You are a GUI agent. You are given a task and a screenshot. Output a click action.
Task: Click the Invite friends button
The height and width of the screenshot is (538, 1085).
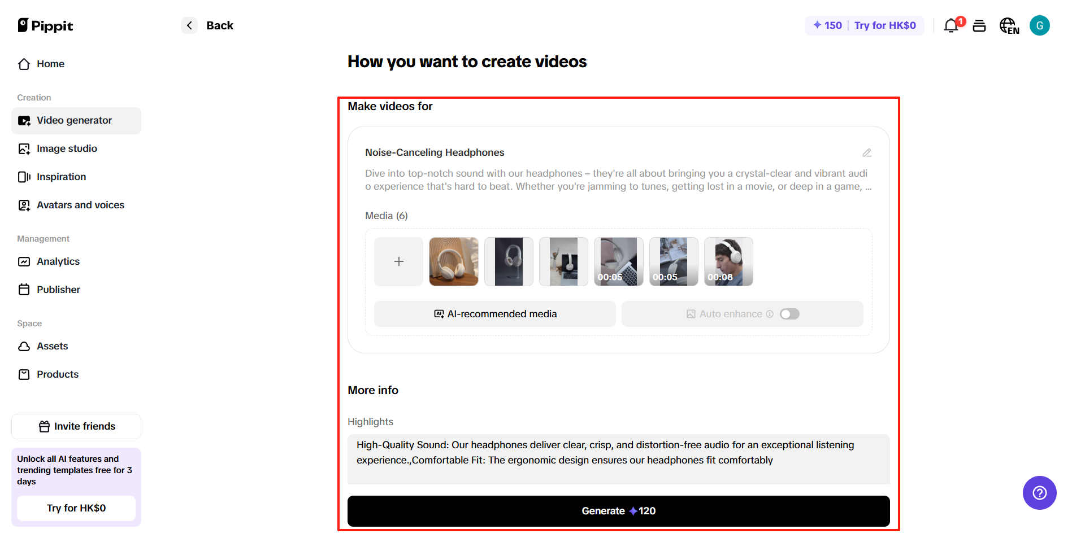76,426
